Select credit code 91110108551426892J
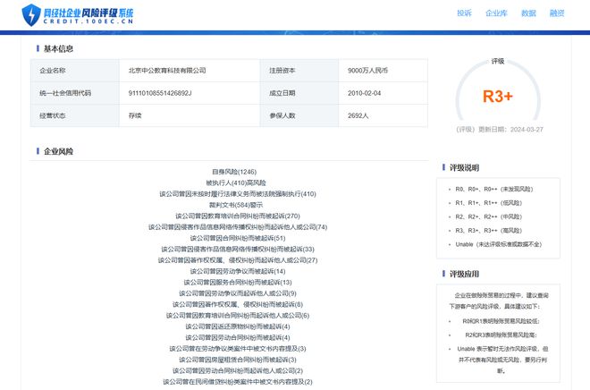Viewport: 590px width, 390px height. [x=160, y=93]
